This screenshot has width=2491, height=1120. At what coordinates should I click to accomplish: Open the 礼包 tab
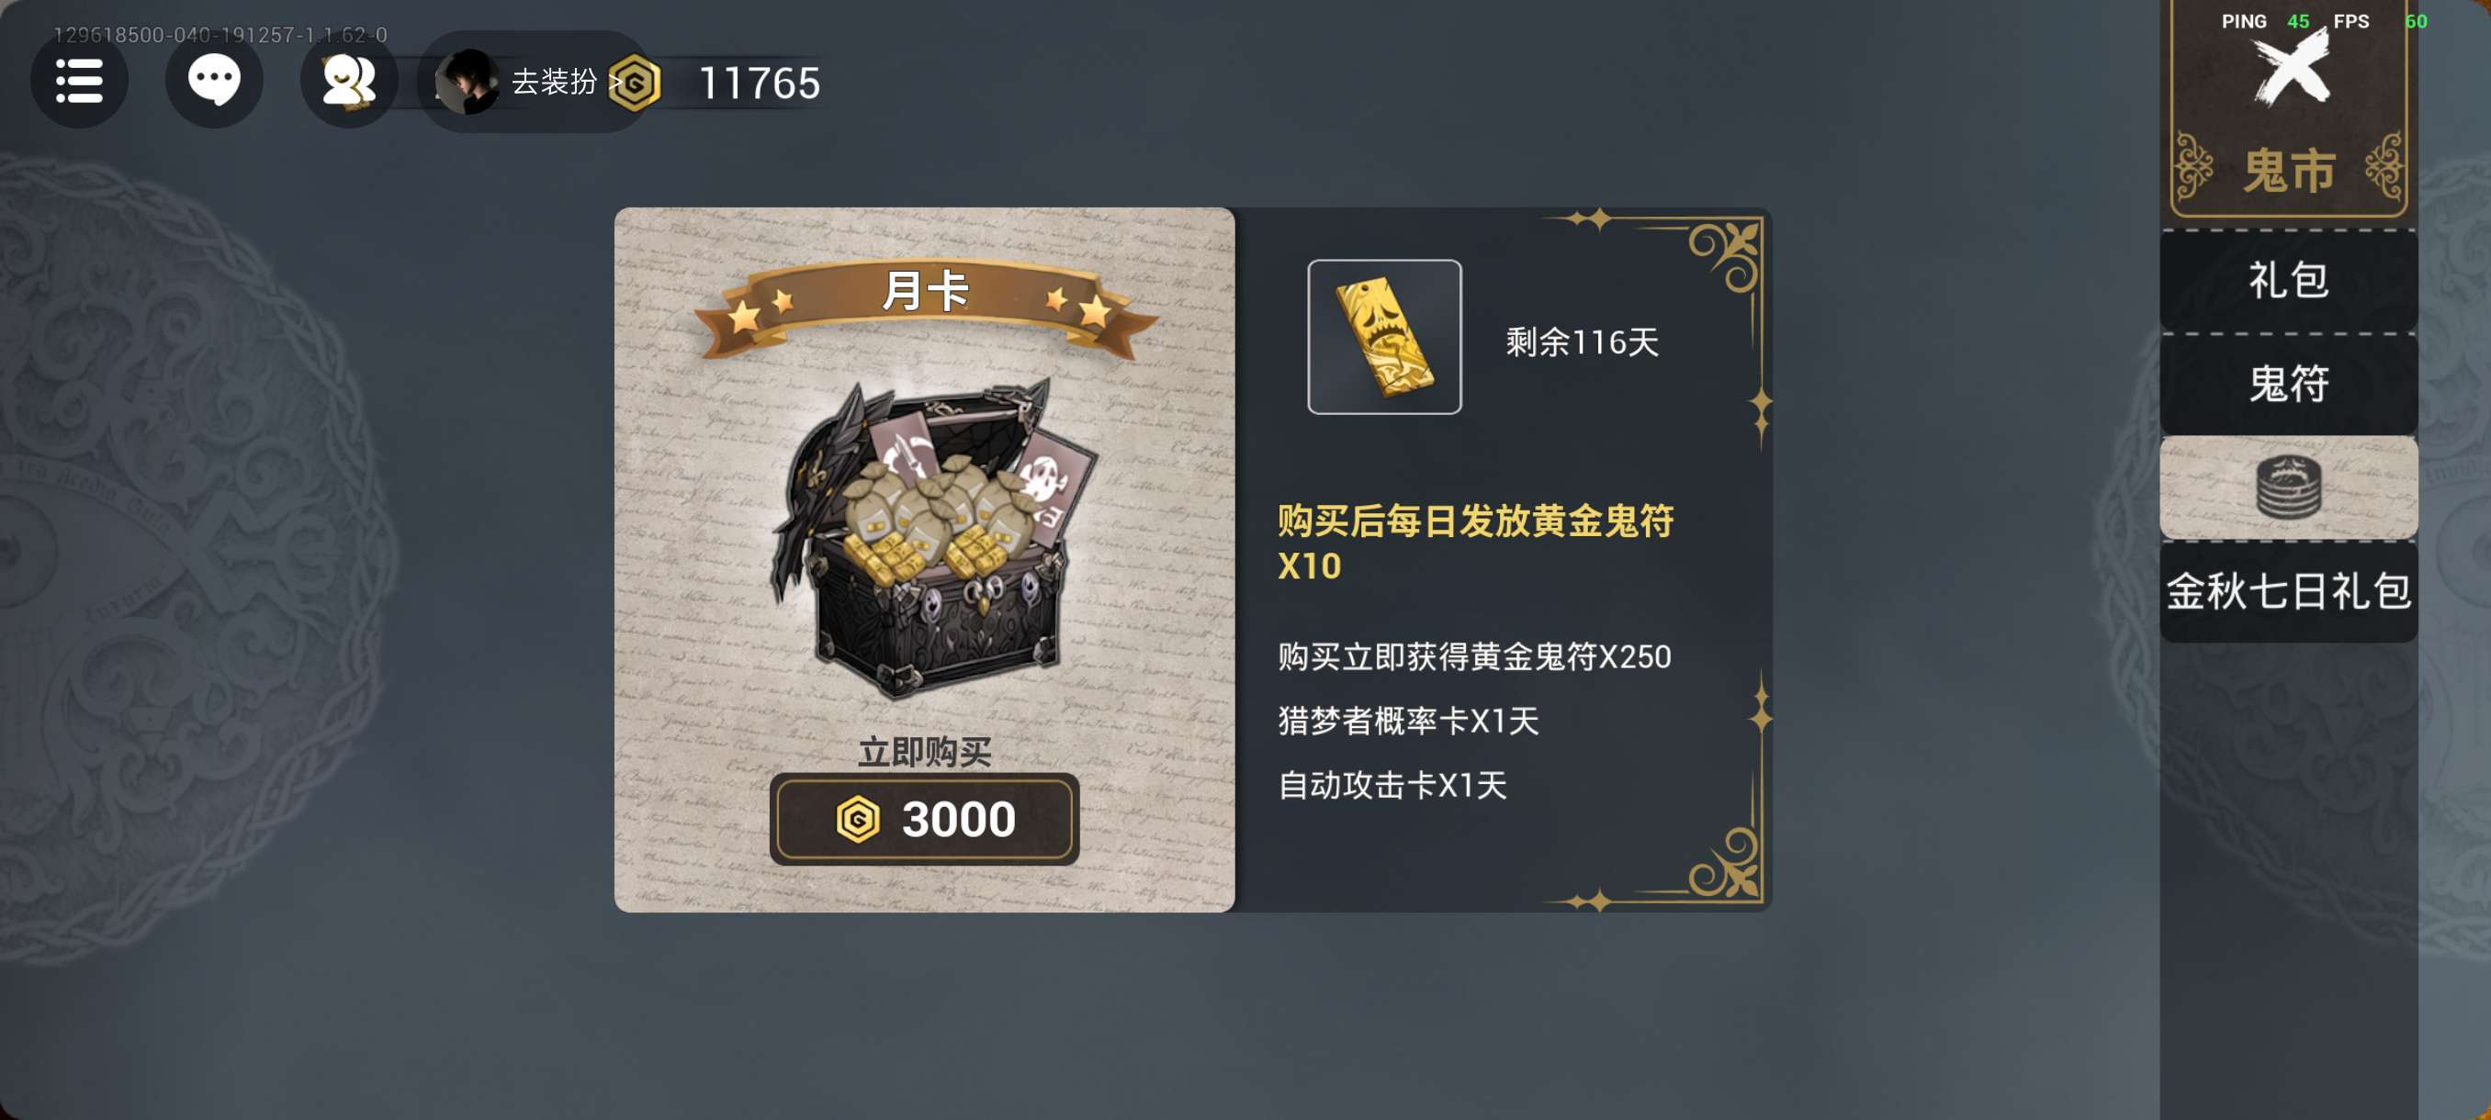[x=2288, y=280]
